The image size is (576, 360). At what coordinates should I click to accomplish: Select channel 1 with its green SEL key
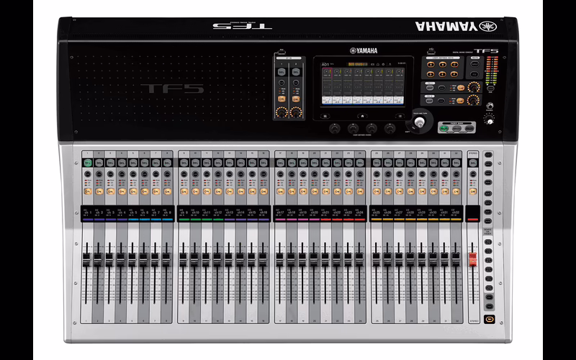point(87,163)
